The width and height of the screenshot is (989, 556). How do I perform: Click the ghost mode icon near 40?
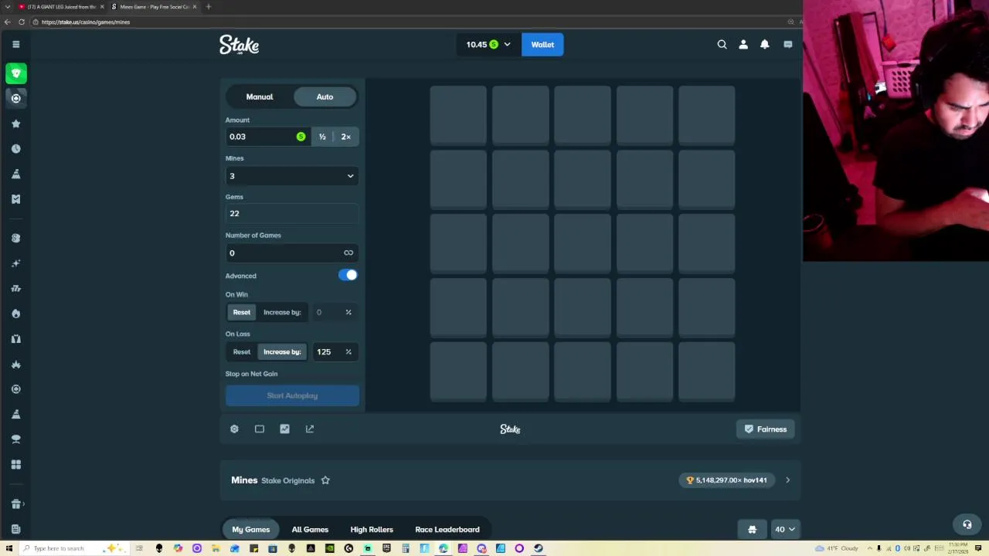(x=752, y=529)
